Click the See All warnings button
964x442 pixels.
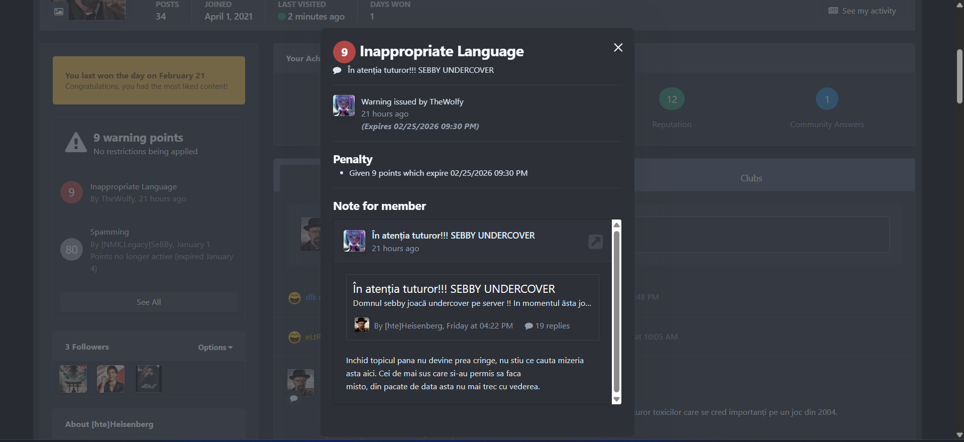(149, 302)
